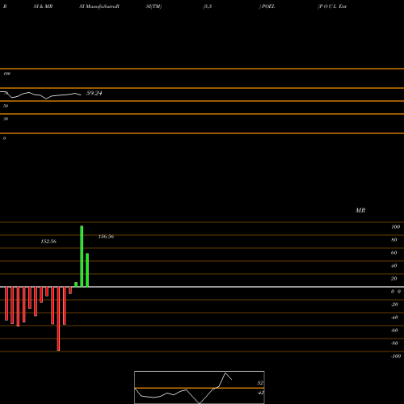Click the 52 label in mini chart

tap(260, 383)
